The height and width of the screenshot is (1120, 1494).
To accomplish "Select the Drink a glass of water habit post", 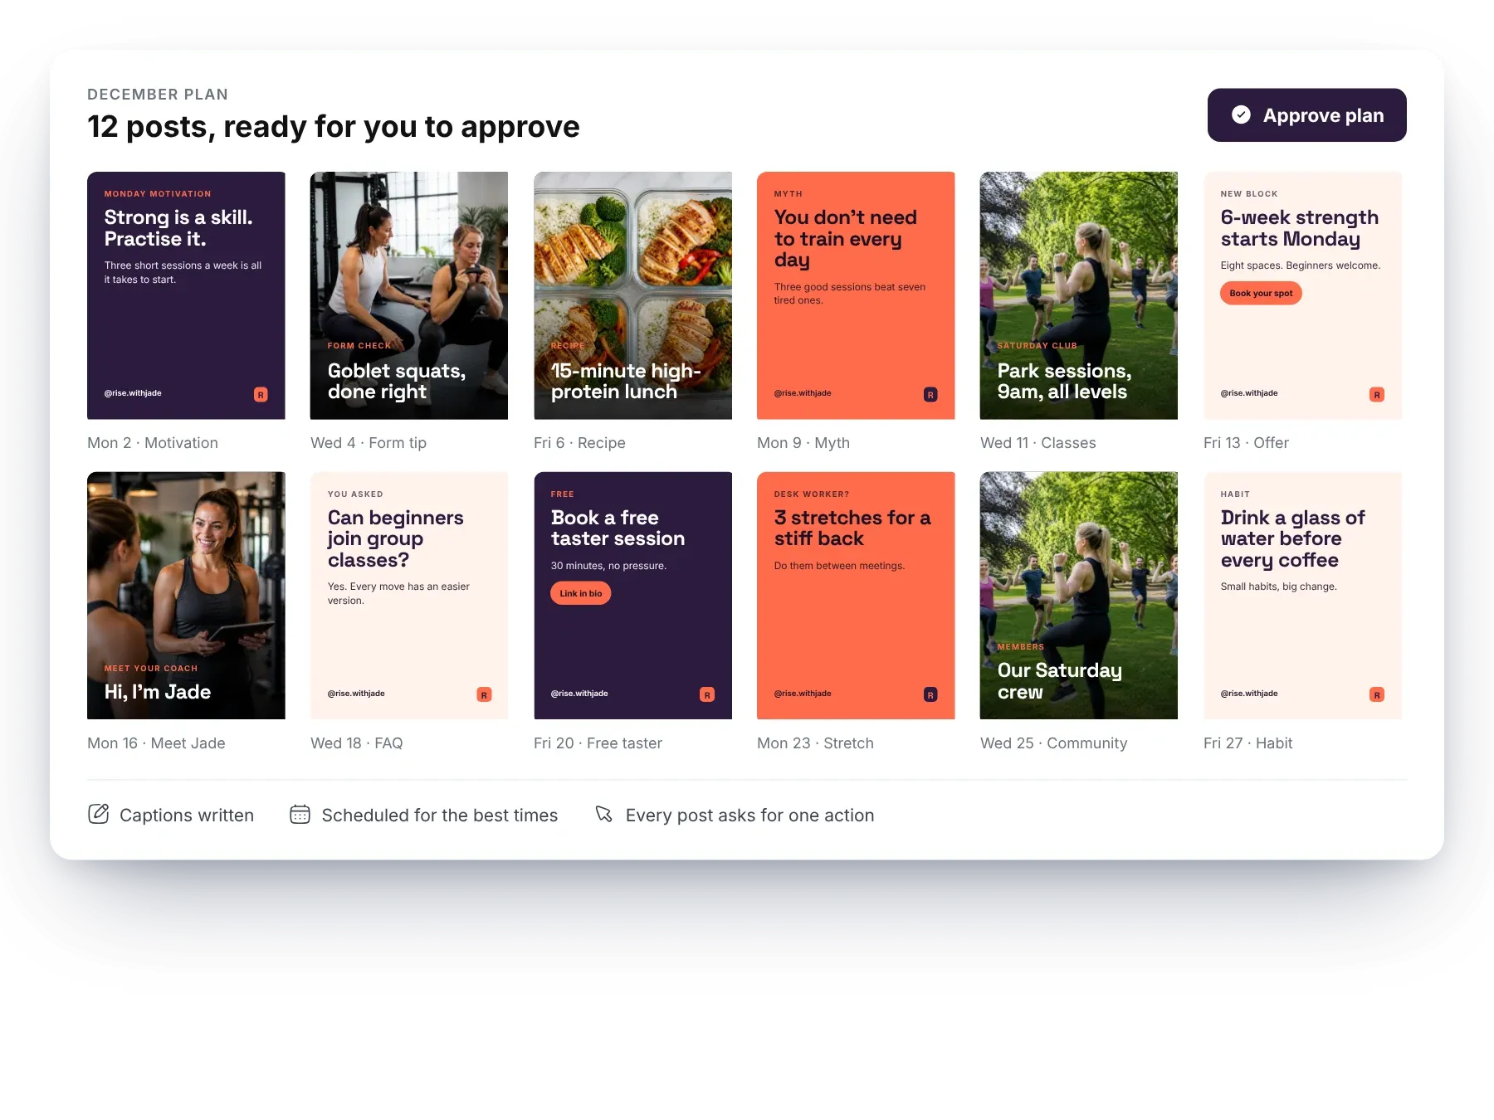I will (1302, 596).
